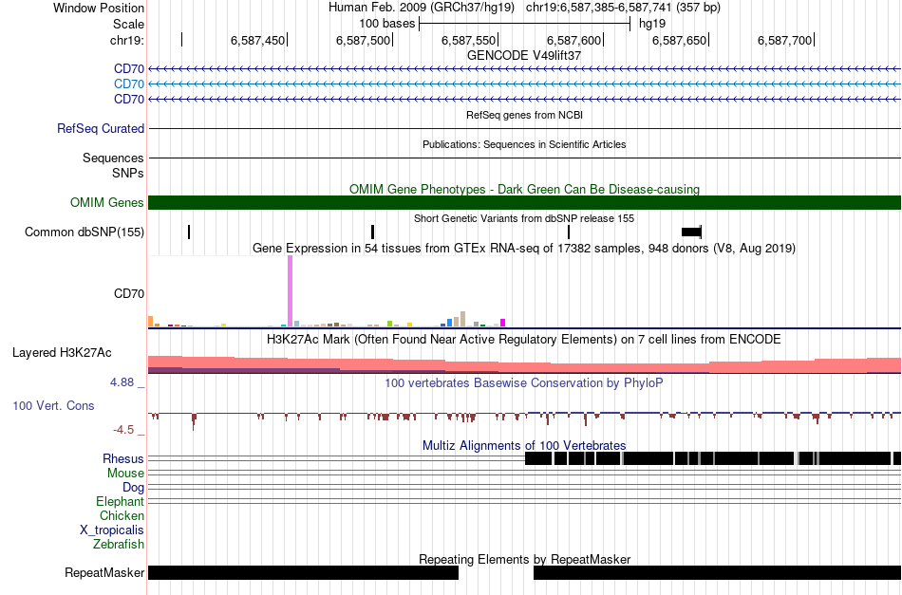Click the Rhesus black alignment block
The height and width of the screenshot is (595, 902).
point(713,458)
